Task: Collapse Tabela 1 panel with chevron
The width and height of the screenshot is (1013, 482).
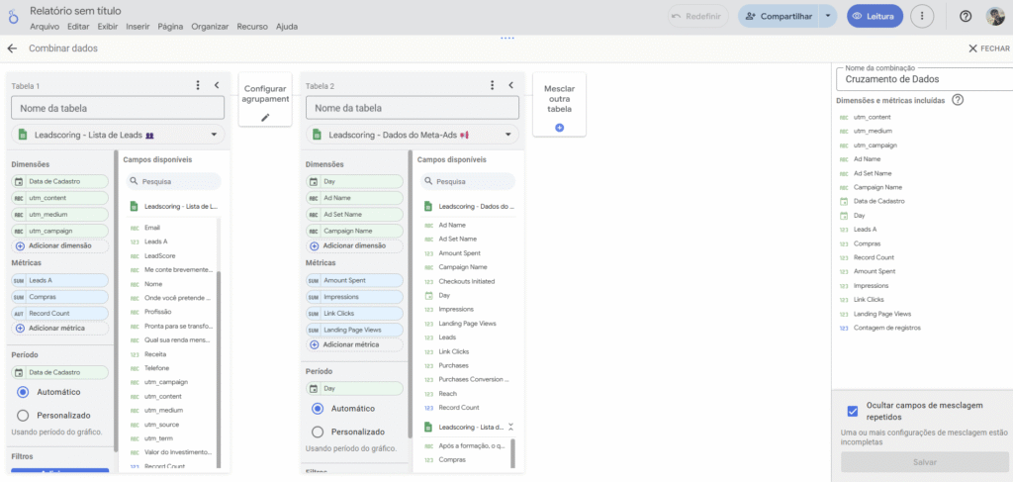Action: point(216,86)
